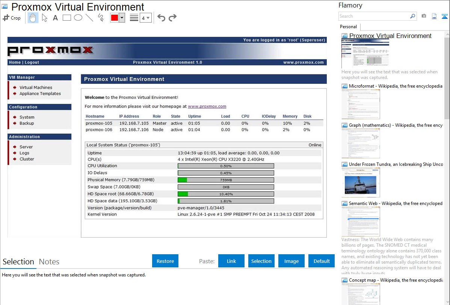
Task: Click the CPU Utilization 0.50% bar
Action: [x=226, y=166]
